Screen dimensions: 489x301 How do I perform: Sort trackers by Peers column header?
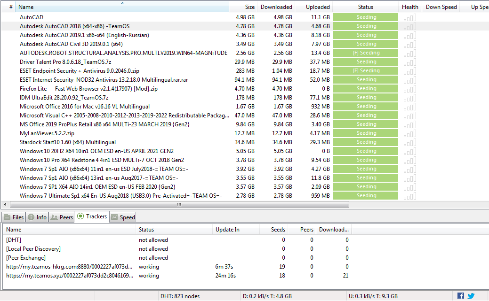point(302,230)
